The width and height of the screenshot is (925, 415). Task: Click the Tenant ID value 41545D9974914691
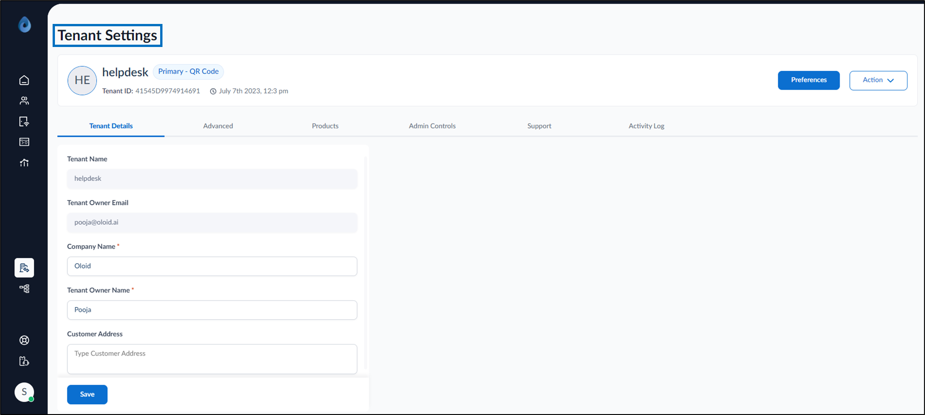tap(168, 91)
